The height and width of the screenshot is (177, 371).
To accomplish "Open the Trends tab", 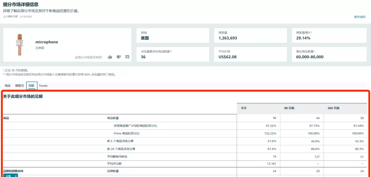I will (x=43, y=86).
